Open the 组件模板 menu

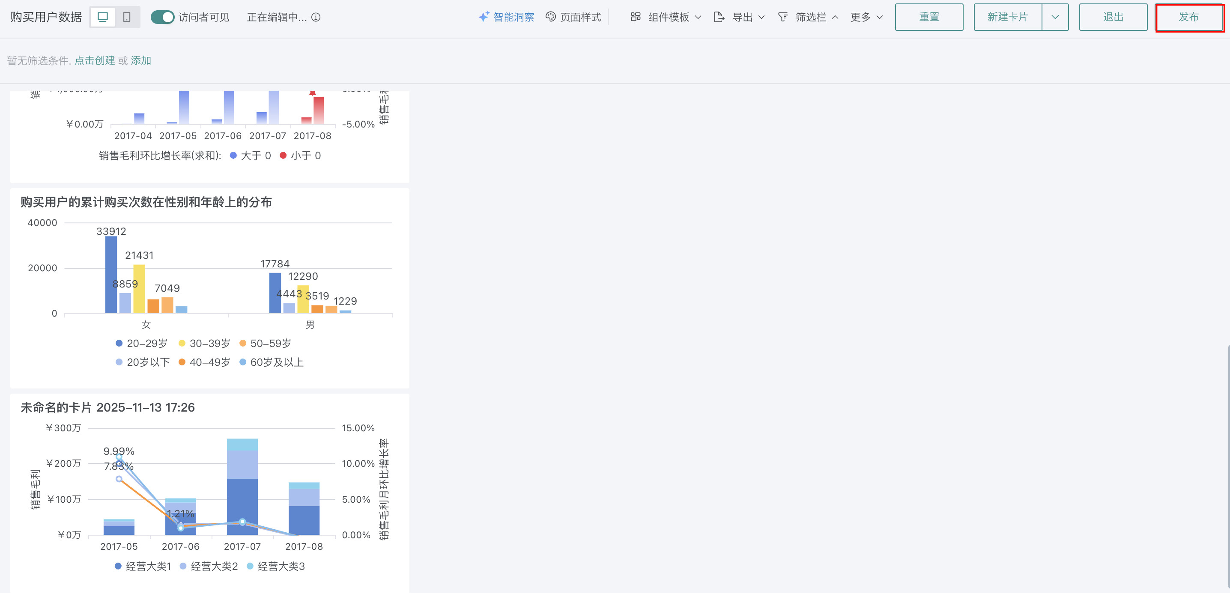point(669,17)
